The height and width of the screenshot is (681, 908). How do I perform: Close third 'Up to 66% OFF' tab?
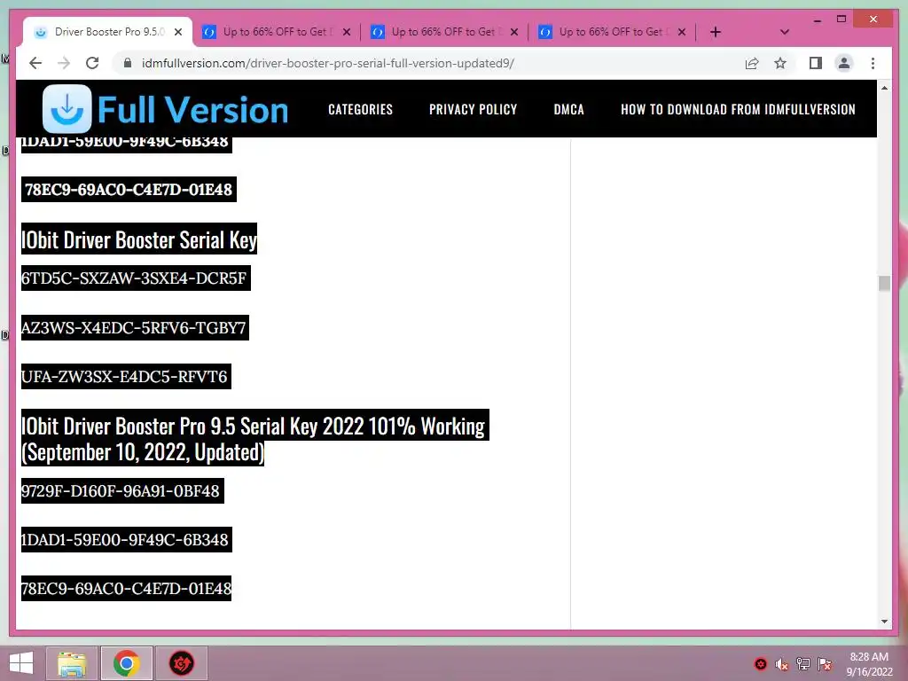point(682,32)
